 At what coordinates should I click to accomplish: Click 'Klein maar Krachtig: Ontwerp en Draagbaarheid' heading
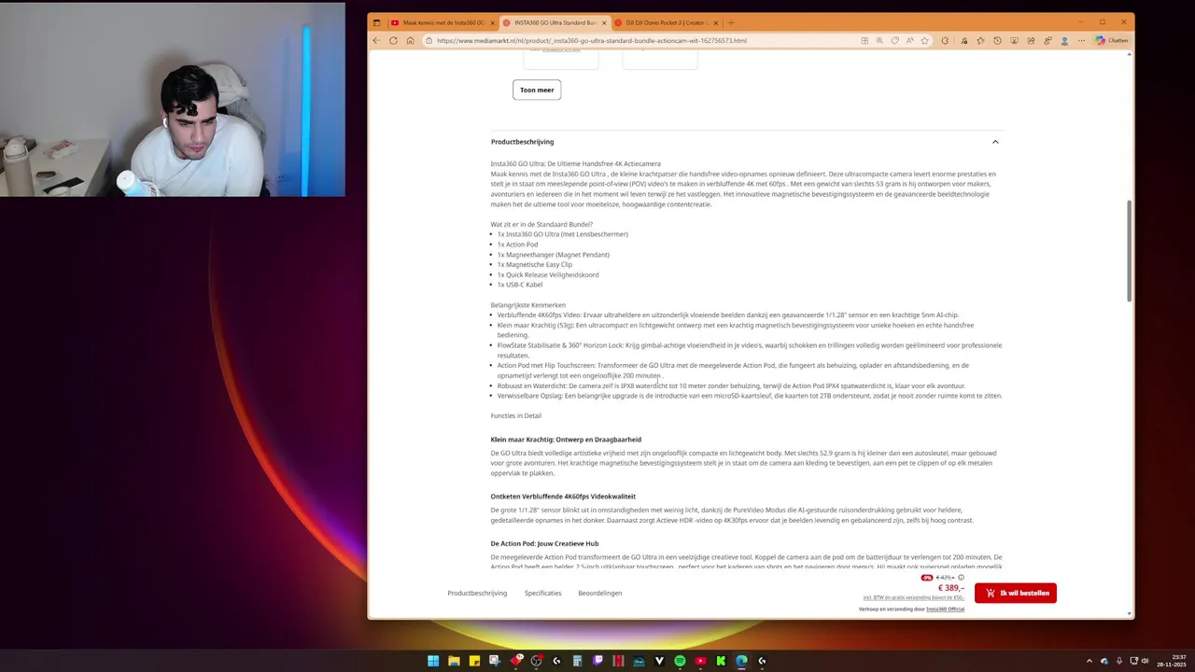(566, 440)
